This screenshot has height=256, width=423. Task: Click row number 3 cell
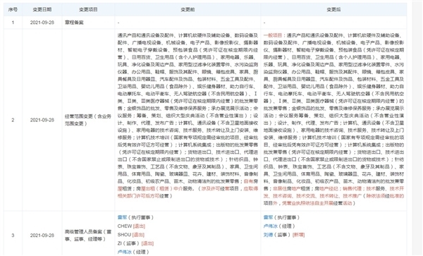coord(13,236)
